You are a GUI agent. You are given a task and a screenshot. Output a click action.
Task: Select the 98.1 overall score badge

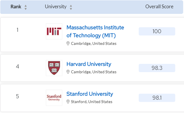click(157, 98)
